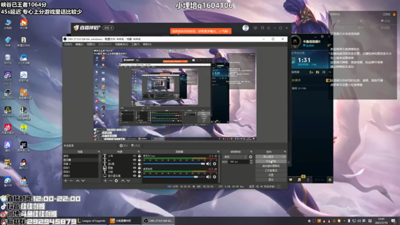Viewport: 400px width, 225px height.
Task: Open the message icon in 直播伴侣 title bar
Action: click(x=255, y=28)
